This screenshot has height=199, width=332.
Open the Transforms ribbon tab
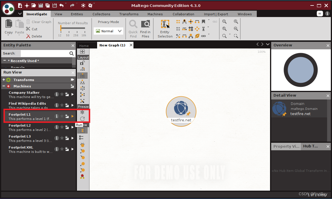pyautogui.click(x=129, y=14)
